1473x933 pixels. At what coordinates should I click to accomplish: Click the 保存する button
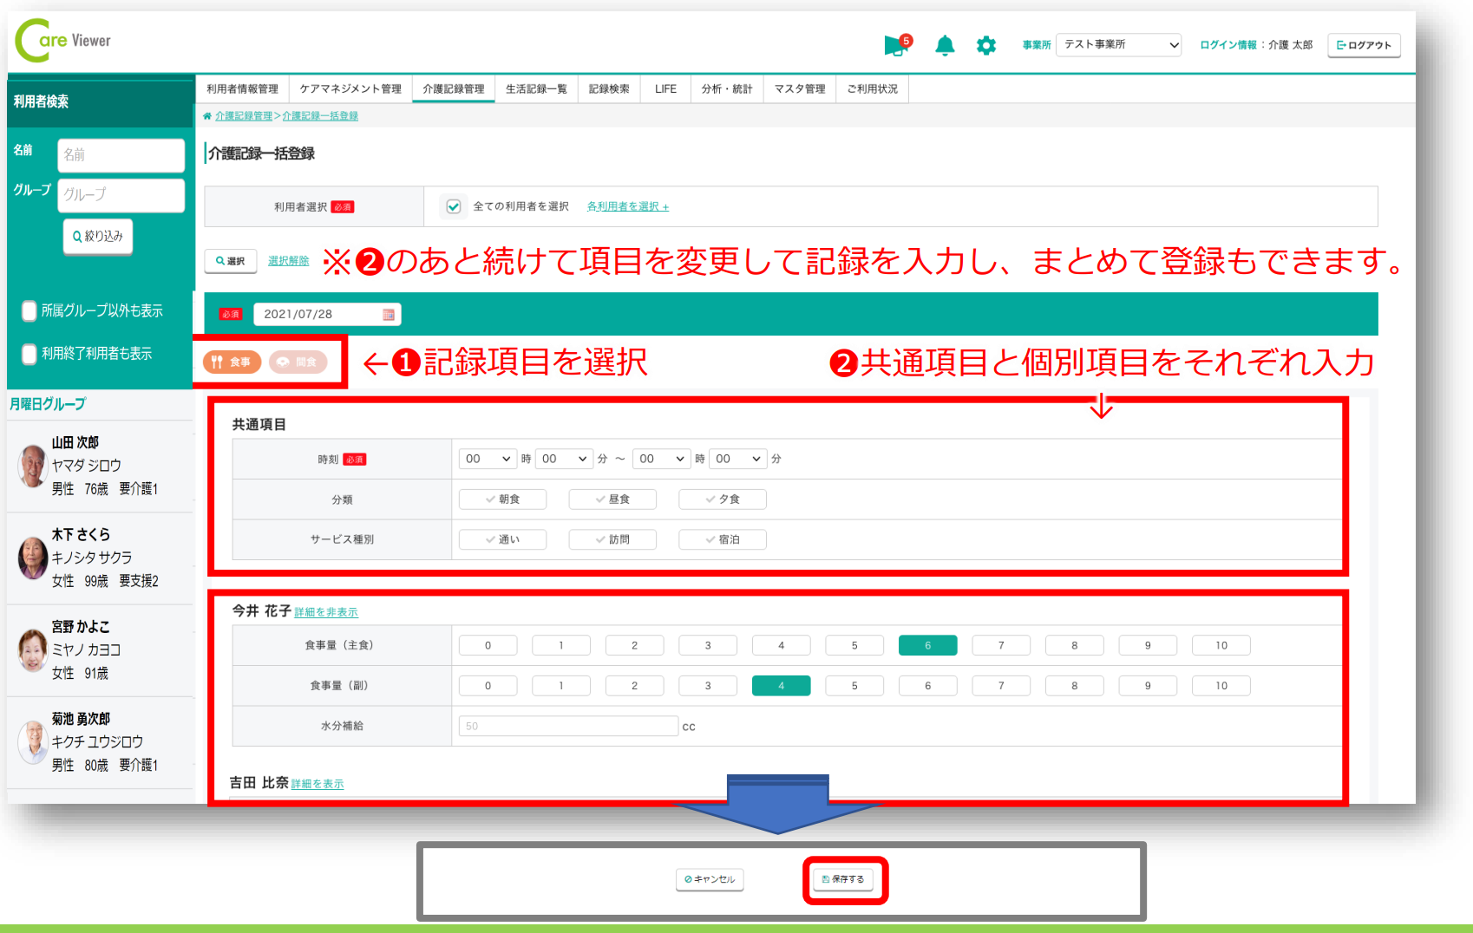pyautogui.click(x=844, y=879)
